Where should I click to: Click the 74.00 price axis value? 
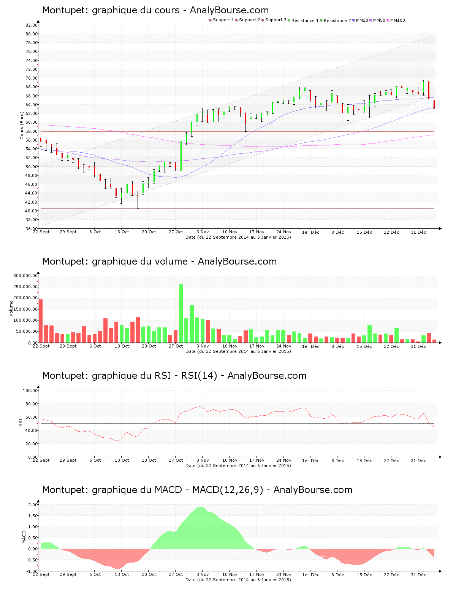[32, 61]
